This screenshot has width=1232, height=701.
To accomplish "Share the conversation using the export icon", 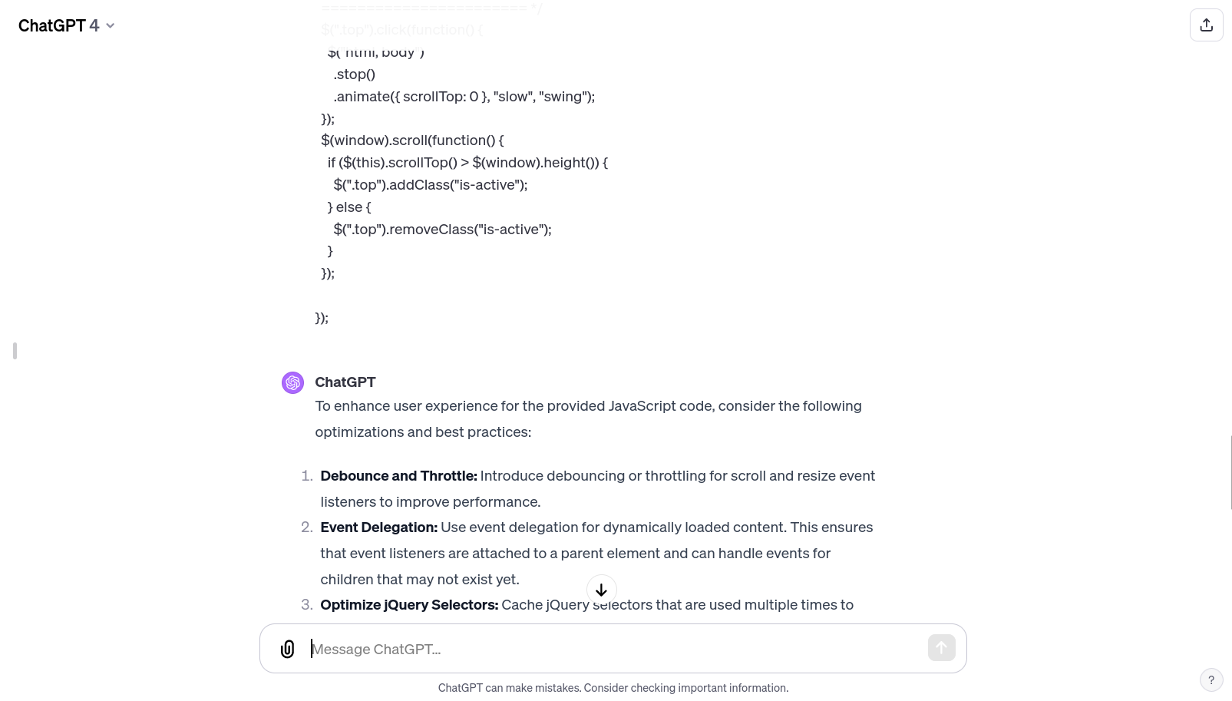I will click(1207, 25).
